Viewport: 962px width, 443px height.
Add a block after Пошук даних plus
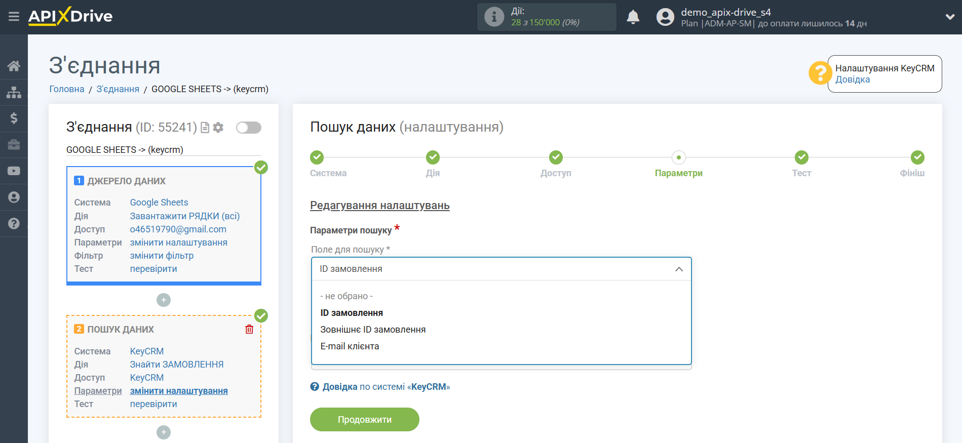[164, 432]
